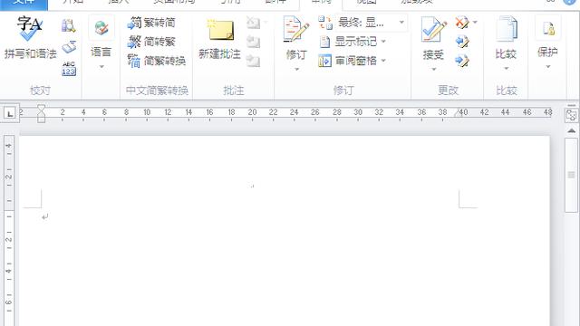Click the Research icon with magnifier
Viewport: 580px width, 326px height.
(69, 26)
